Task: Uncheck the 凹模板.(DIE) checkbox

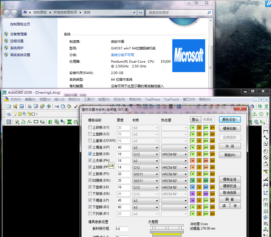Action: click(90, 180)
